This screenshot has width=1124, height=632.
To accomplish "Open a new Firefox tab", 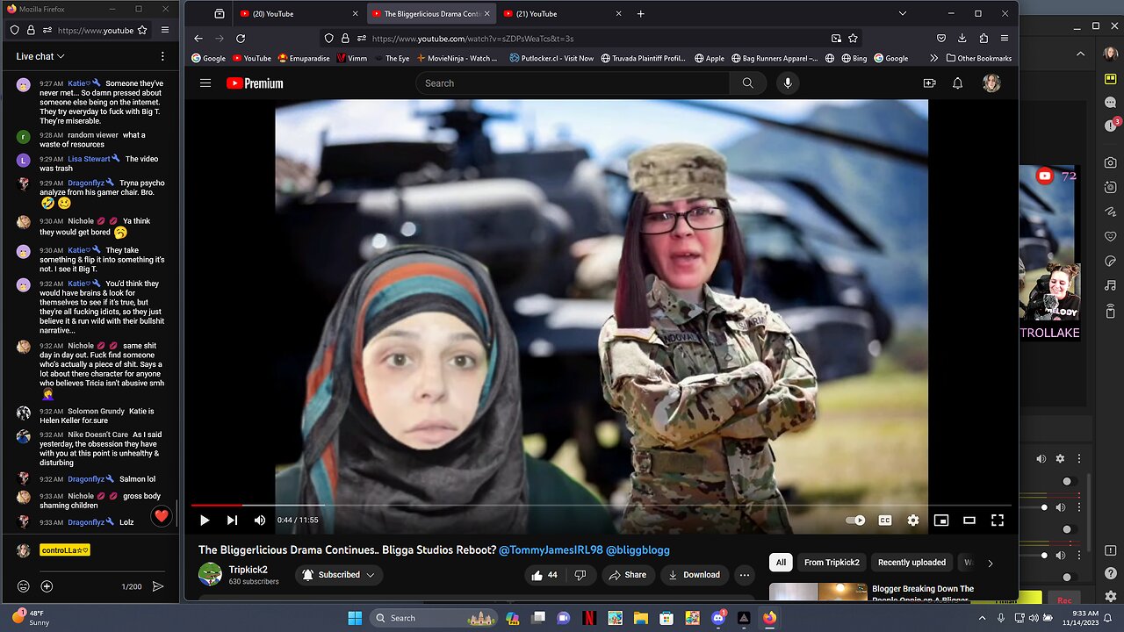I will click(x=640, y=14).
